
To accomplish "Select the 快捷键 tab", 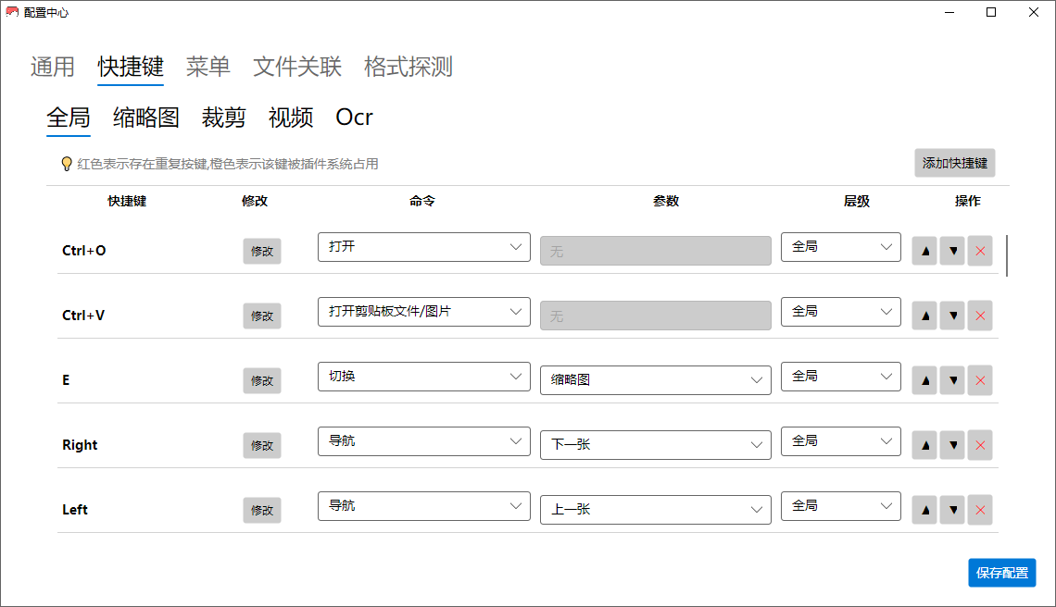I will pyautogui.click(x=131, y=67).
